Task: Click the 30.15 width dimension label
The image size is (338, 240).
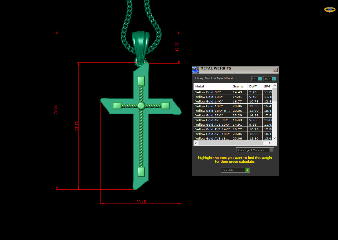Action: tap(141, 202)
